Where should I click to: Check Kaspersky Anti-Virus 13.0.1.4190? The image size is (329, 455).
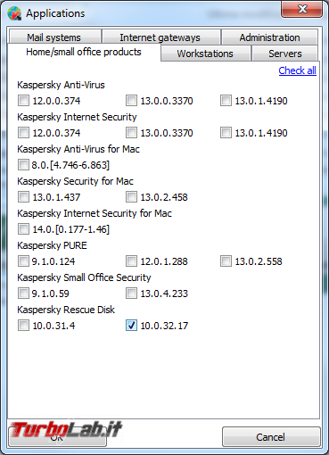(x=226, y=101)
